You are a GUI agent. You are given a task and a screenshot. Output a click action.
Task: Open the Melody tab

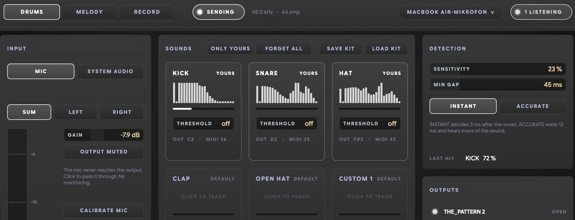point(90,12)
